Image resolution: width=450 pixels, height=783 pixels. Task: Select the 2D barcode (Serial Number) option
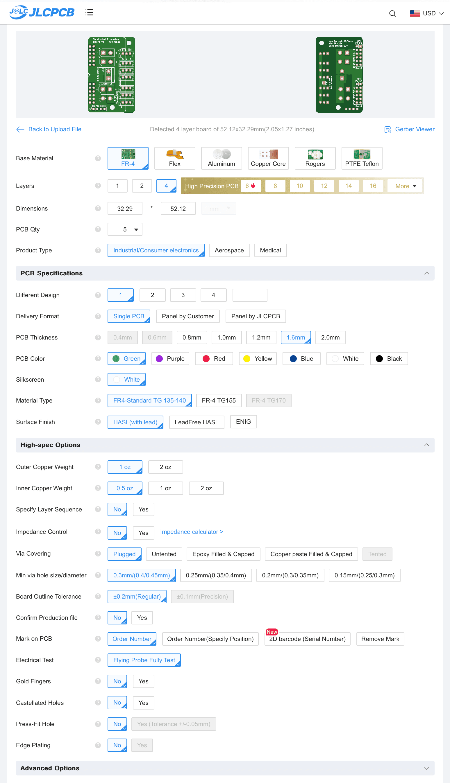click(x=307, y=639)
